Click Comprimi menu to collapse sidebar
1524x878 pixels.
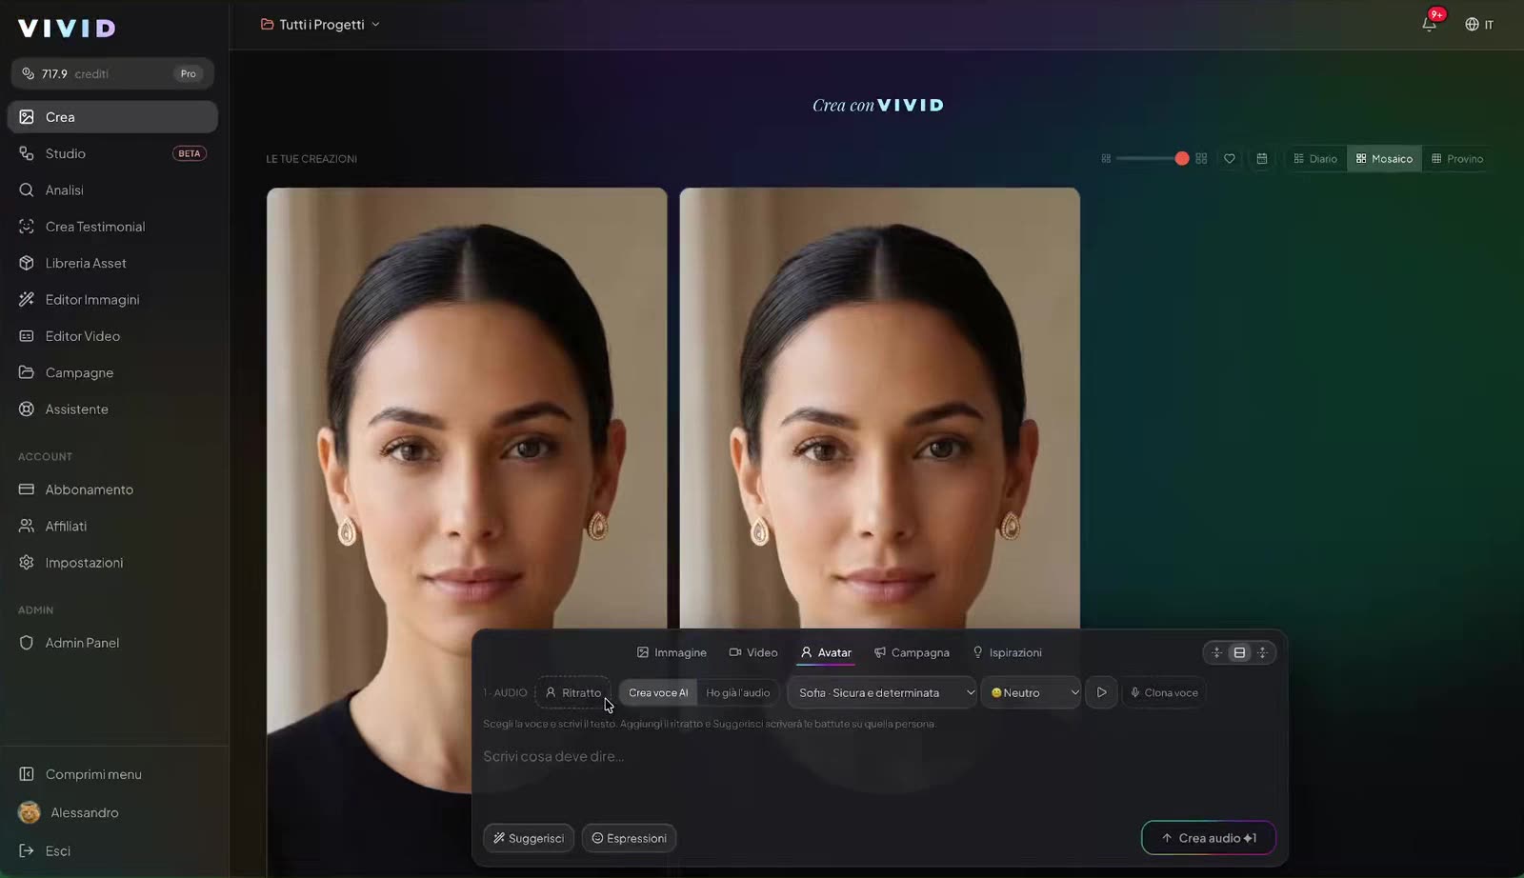112,774
